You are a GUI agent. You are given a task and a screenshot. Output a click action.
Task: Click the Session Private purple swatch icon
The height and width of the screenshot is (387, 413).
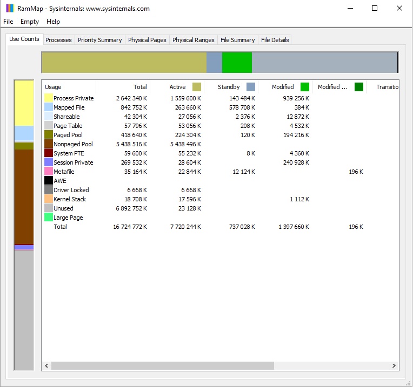[x=49, y=162]
